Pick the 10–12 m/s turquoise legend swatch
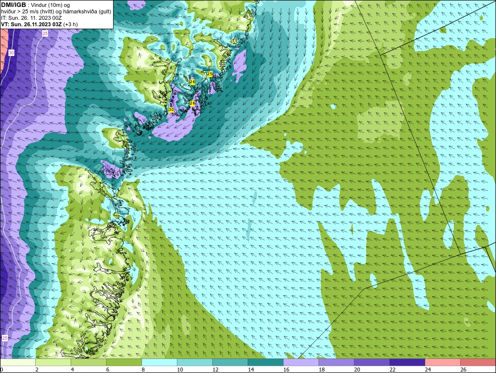 click(x=195, y=362)
